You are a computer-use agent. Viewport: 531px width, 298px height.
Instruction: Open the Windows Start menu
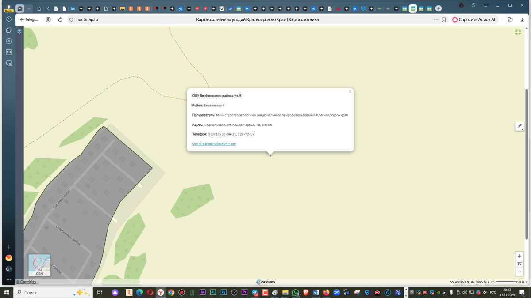(x=7, y=292)
